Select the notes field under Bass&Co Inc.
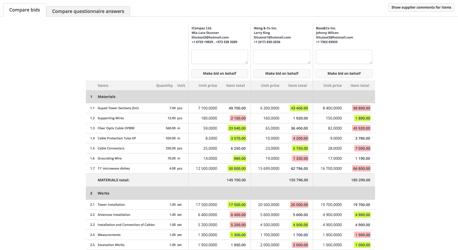 click(344, 57)
